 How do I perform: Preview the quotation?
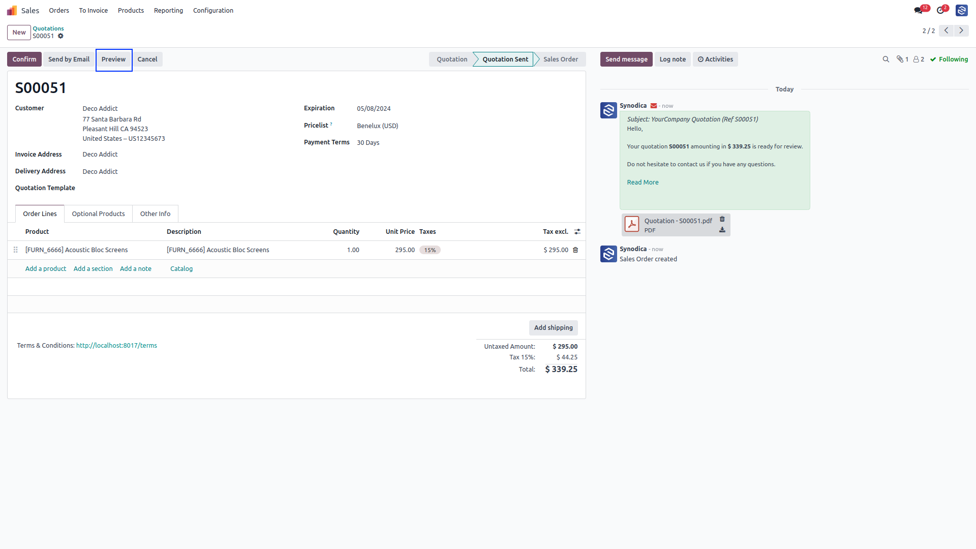point(113,59)
